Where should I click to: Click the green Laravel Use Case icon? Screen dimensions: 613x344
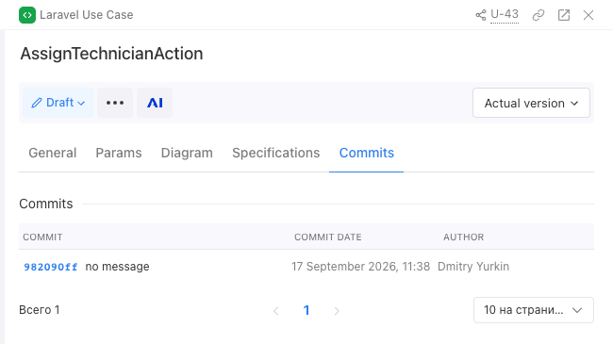(x=27, y=15)
